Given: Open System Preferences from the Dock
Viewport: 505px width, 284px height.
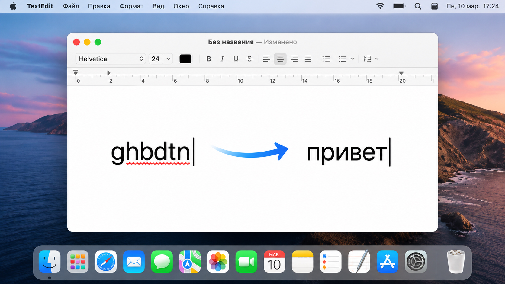Looking at the screenshot, I should [x=416, y=261].
